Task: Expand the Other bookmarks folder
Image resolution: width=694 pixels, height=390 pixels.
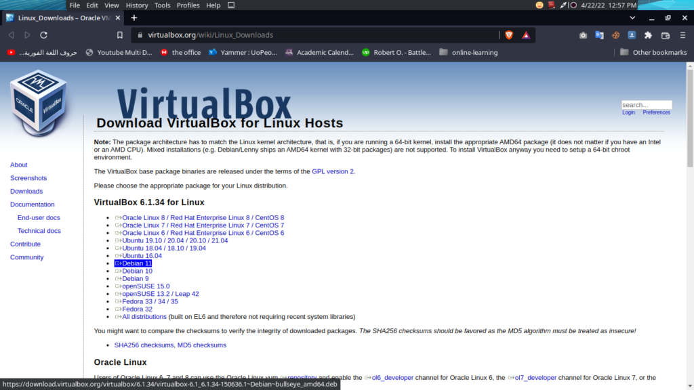Action: [x=652, y=52]
